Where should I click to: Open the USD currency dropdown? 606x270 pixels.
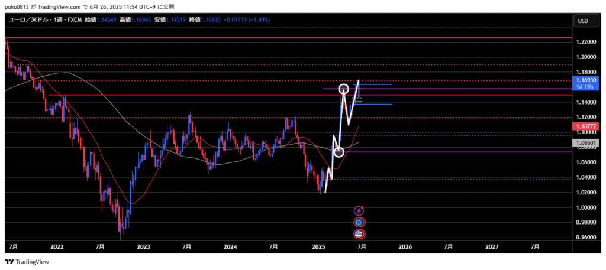click(582, 21)
